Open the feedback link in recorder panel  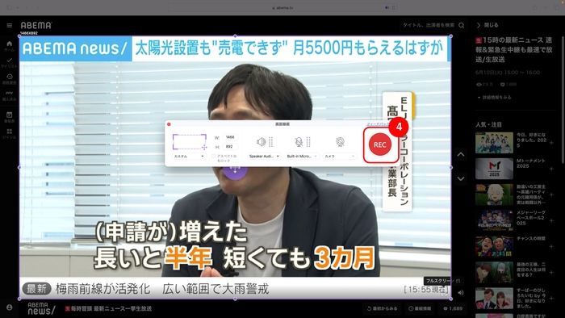pyautogui.click(x=378, y=124)
